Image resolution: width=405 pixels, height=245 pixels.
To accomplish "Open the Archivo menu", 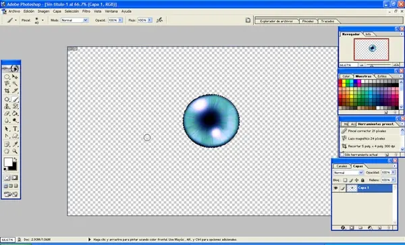I will click(x=14, y=11).
